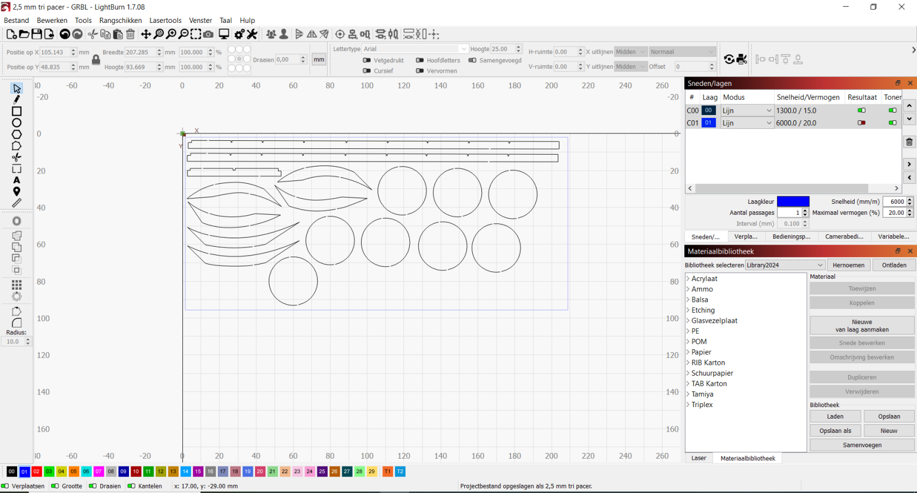Toggle Cursief italic switch

tap(367, 71)
